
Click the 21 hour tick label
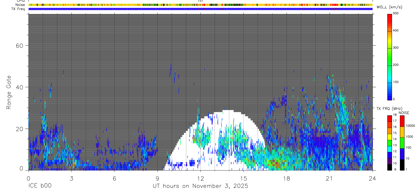(x=329, y=178)
